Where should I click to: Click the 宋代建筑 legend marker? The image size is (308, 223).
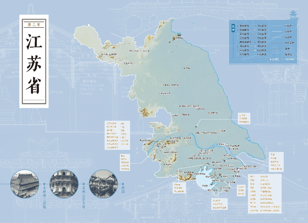point(255,26)
